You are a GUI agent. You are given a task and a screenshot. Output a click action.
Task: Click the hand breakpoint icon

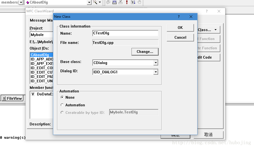(139, 2)
